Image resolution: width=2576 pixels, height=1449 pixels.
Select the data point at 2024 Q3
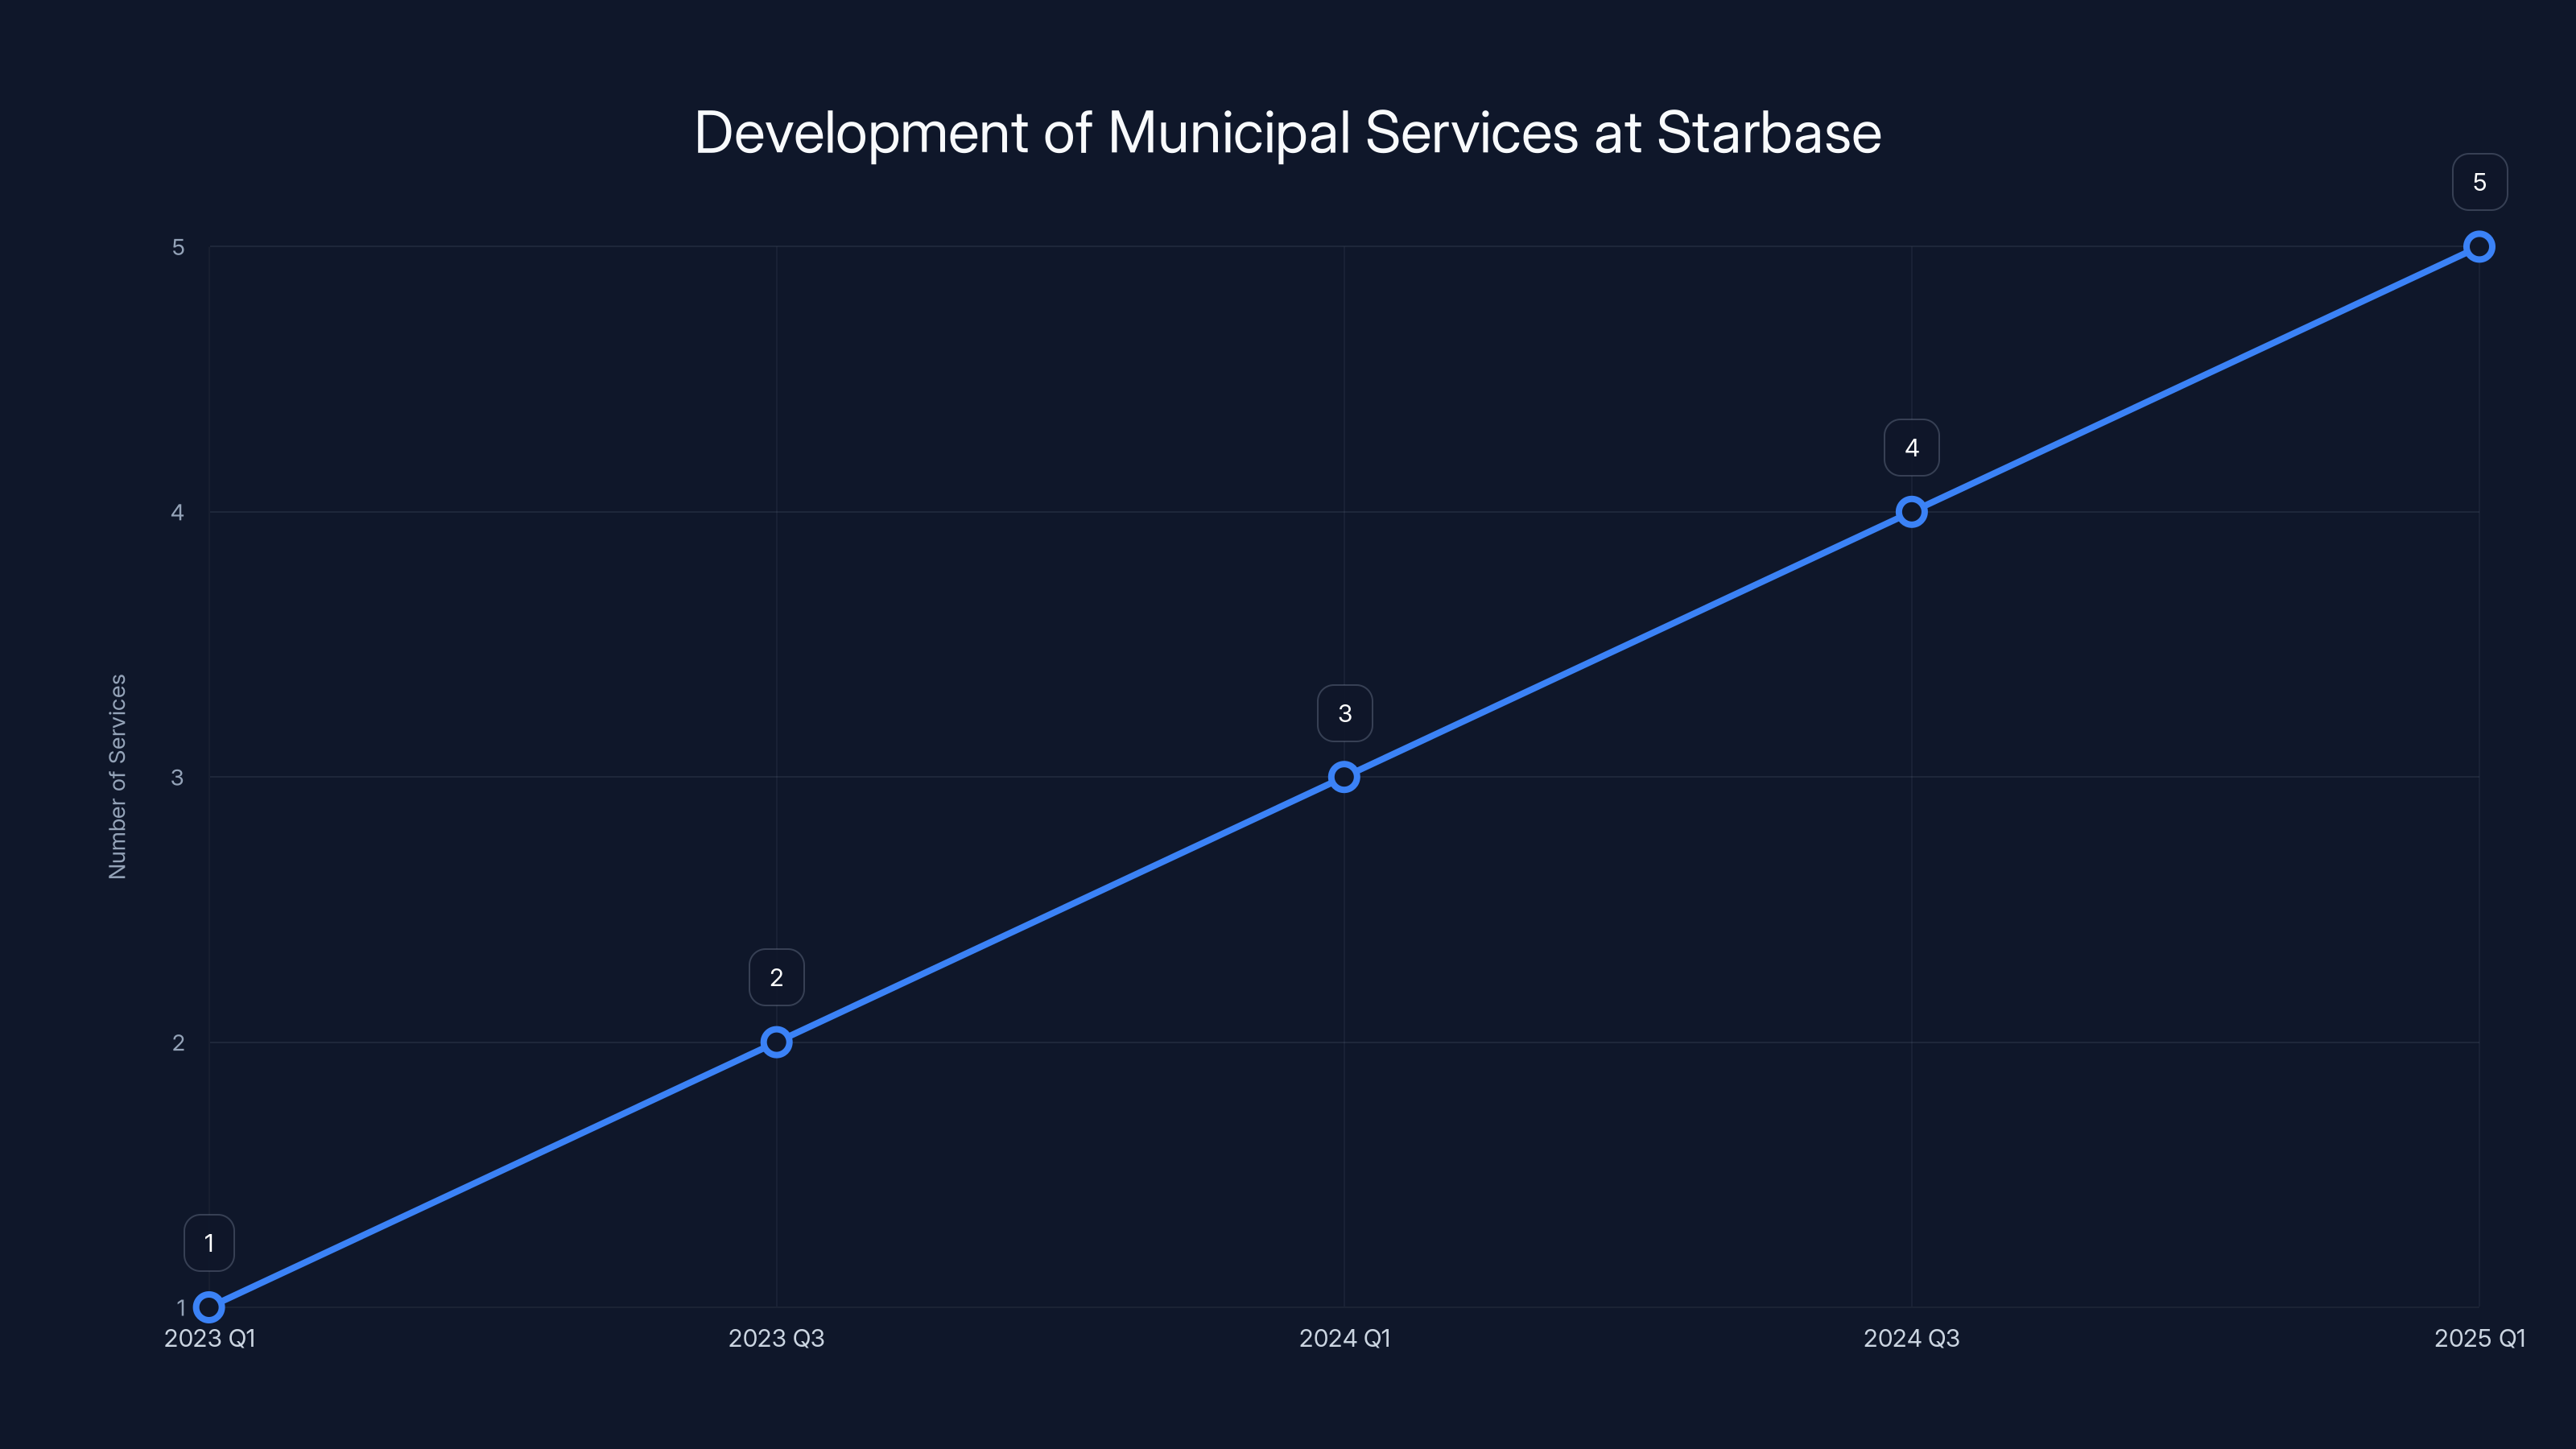click(x=1912, y=511)
